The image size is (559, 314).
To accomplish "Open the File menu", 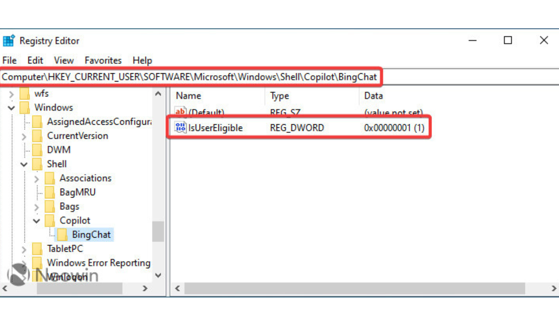I will (x=9, y=61).
